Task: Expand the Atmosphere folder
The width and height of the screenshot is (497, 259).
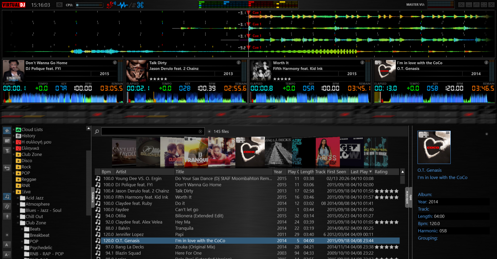Action: point(18,204)
